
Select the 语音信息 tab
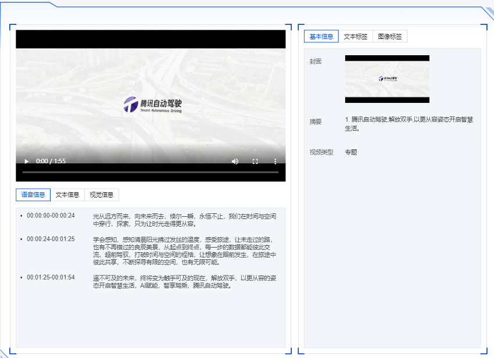pos(33,195)
